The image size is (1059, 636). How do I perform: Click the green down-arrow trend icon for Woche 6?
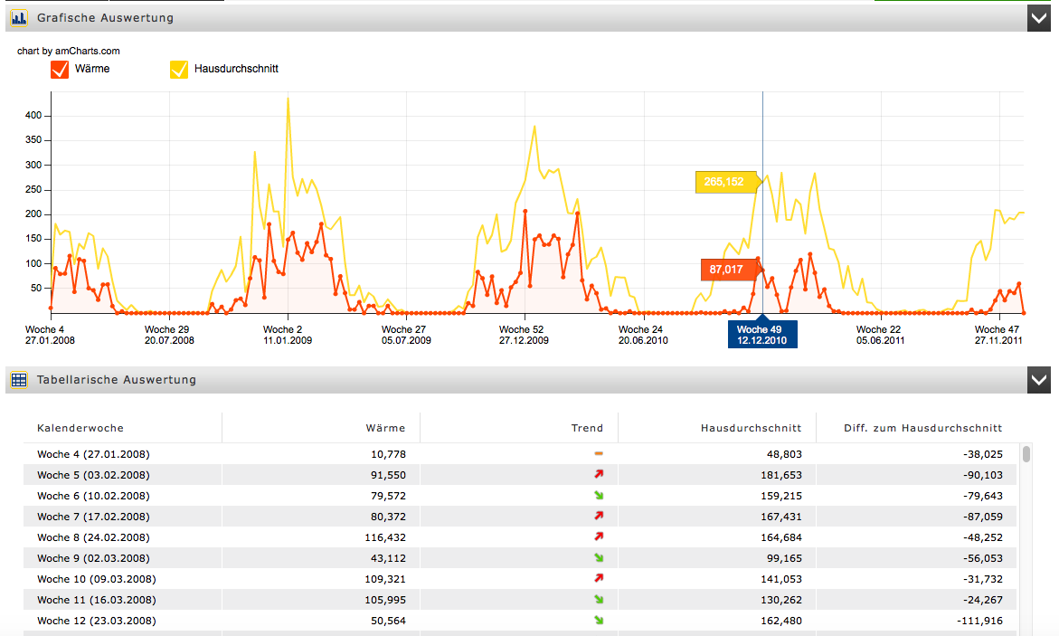coord(599,495)
